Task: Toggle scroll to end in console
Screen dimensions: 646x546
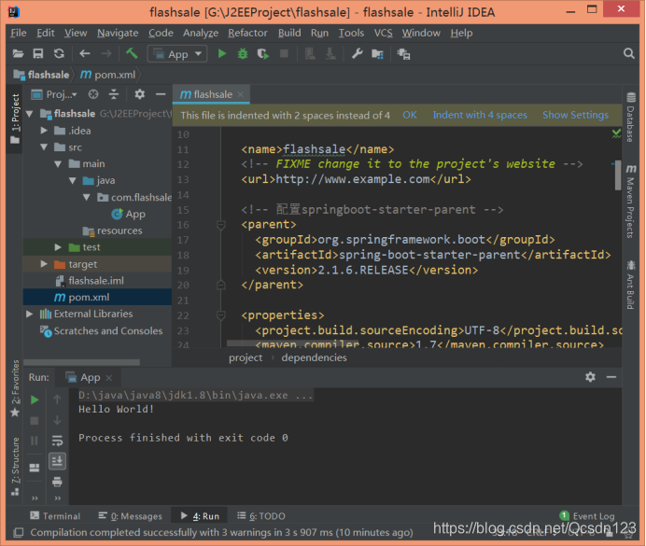Action: (57, 461)
